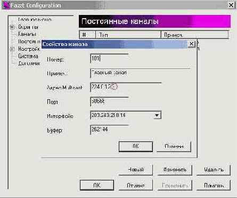Open the Интерфейс dropdown list
237x198 pixels.
pos(157,115)
